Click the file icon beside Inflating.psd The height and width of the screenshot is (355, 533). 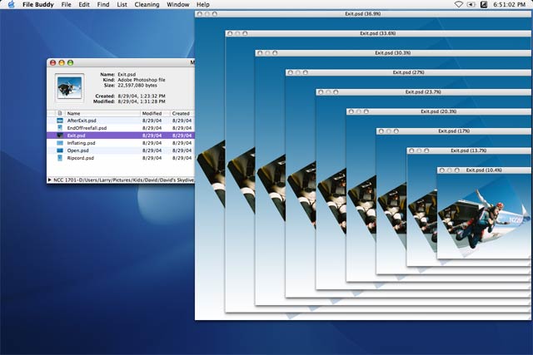[60, 143]
